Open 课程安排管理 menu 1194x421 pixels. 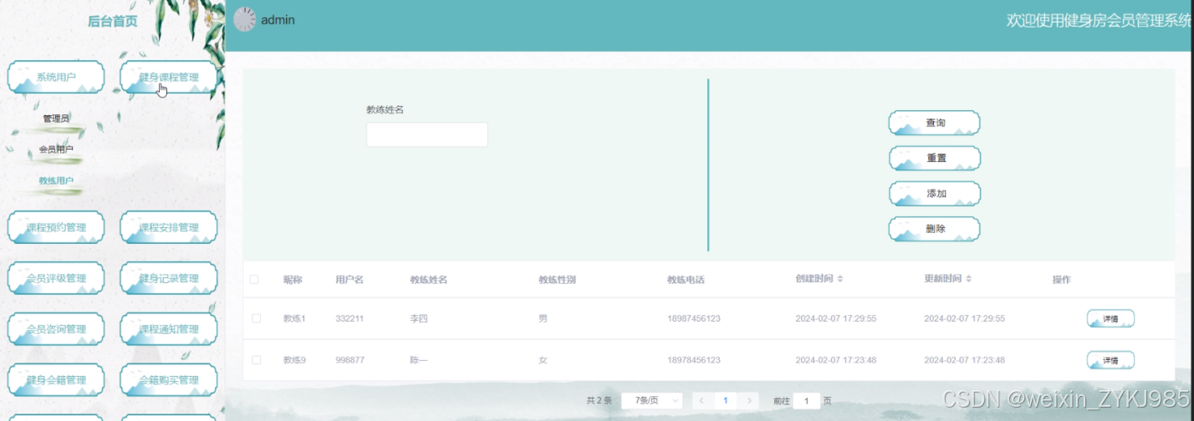point(169,227)
